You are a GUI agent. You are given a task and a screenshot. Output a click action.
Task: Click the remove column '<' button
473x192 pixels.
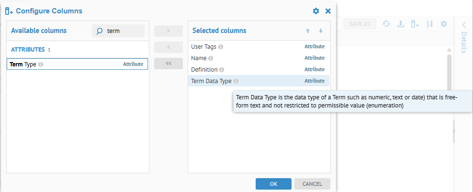point(168,47)
